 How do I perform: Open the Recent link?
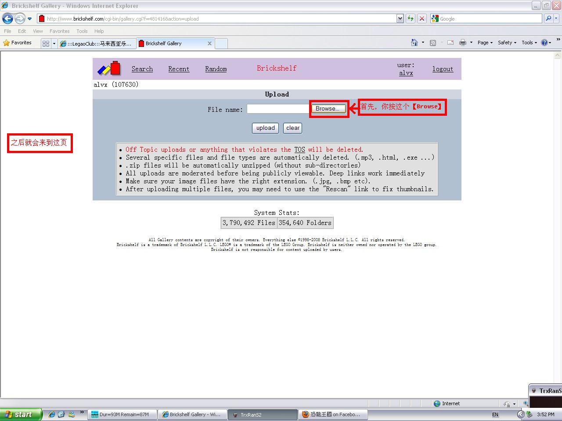(179, 69)
